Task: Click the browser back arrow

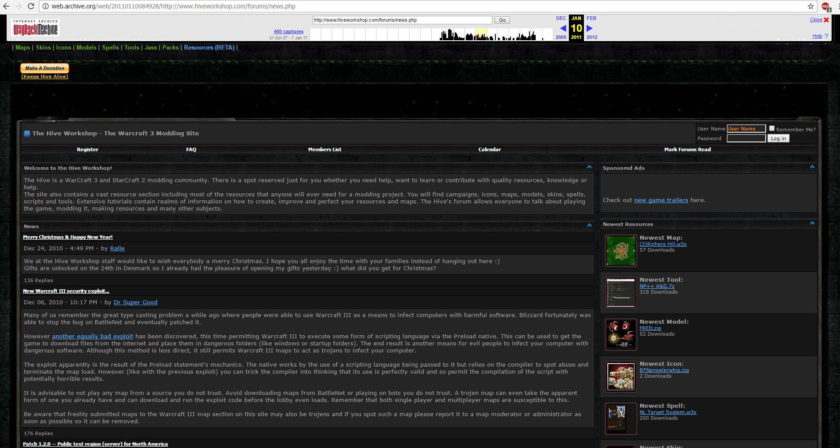Action: 6,6
